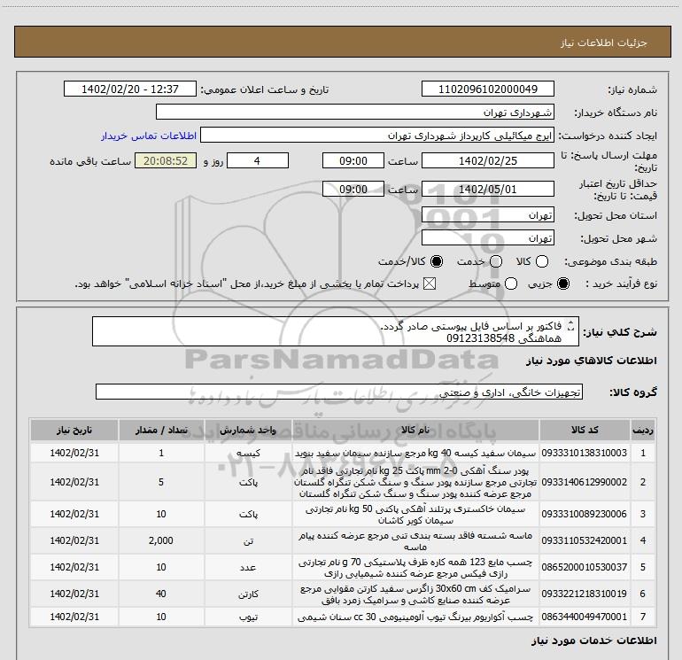Select the متوسط purchase type radio
682x660 pixels.
511,283
